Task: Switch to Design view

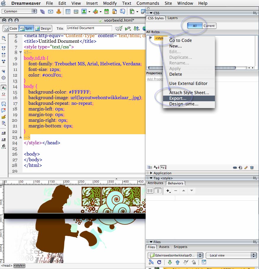Action: click(x=43, y=29)
